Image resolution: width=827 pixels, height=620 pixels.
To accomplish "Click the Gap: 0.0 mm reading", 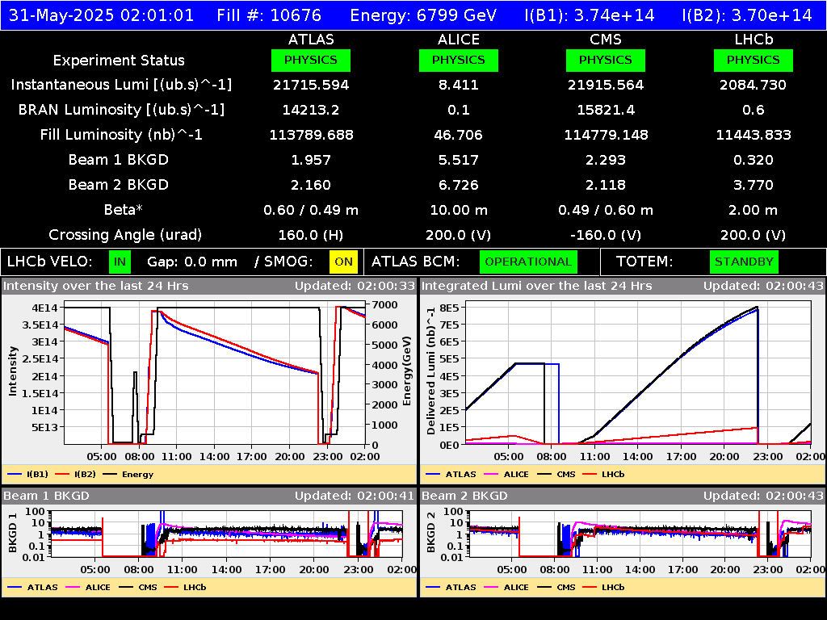I will (x=192, y=262).
